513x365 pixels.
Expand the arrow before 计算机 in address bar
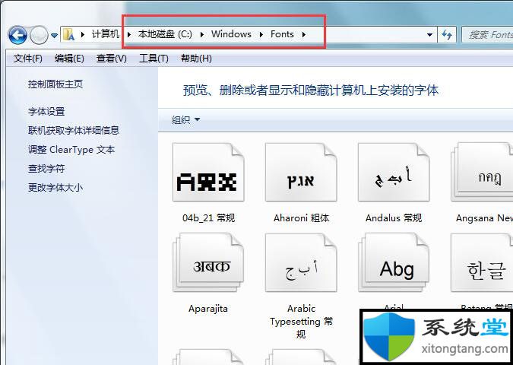(83, 34)
